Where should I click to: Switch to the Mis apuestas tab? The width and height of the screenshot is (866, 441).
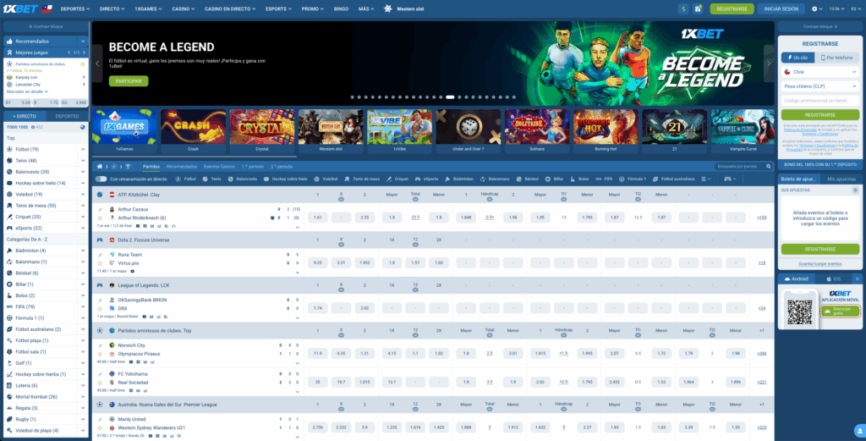click(x=841, y=179)
